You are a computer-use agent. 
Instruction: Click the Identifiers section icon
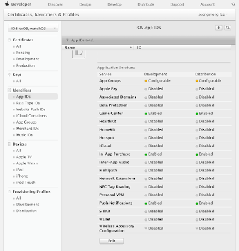pos(9,90)
